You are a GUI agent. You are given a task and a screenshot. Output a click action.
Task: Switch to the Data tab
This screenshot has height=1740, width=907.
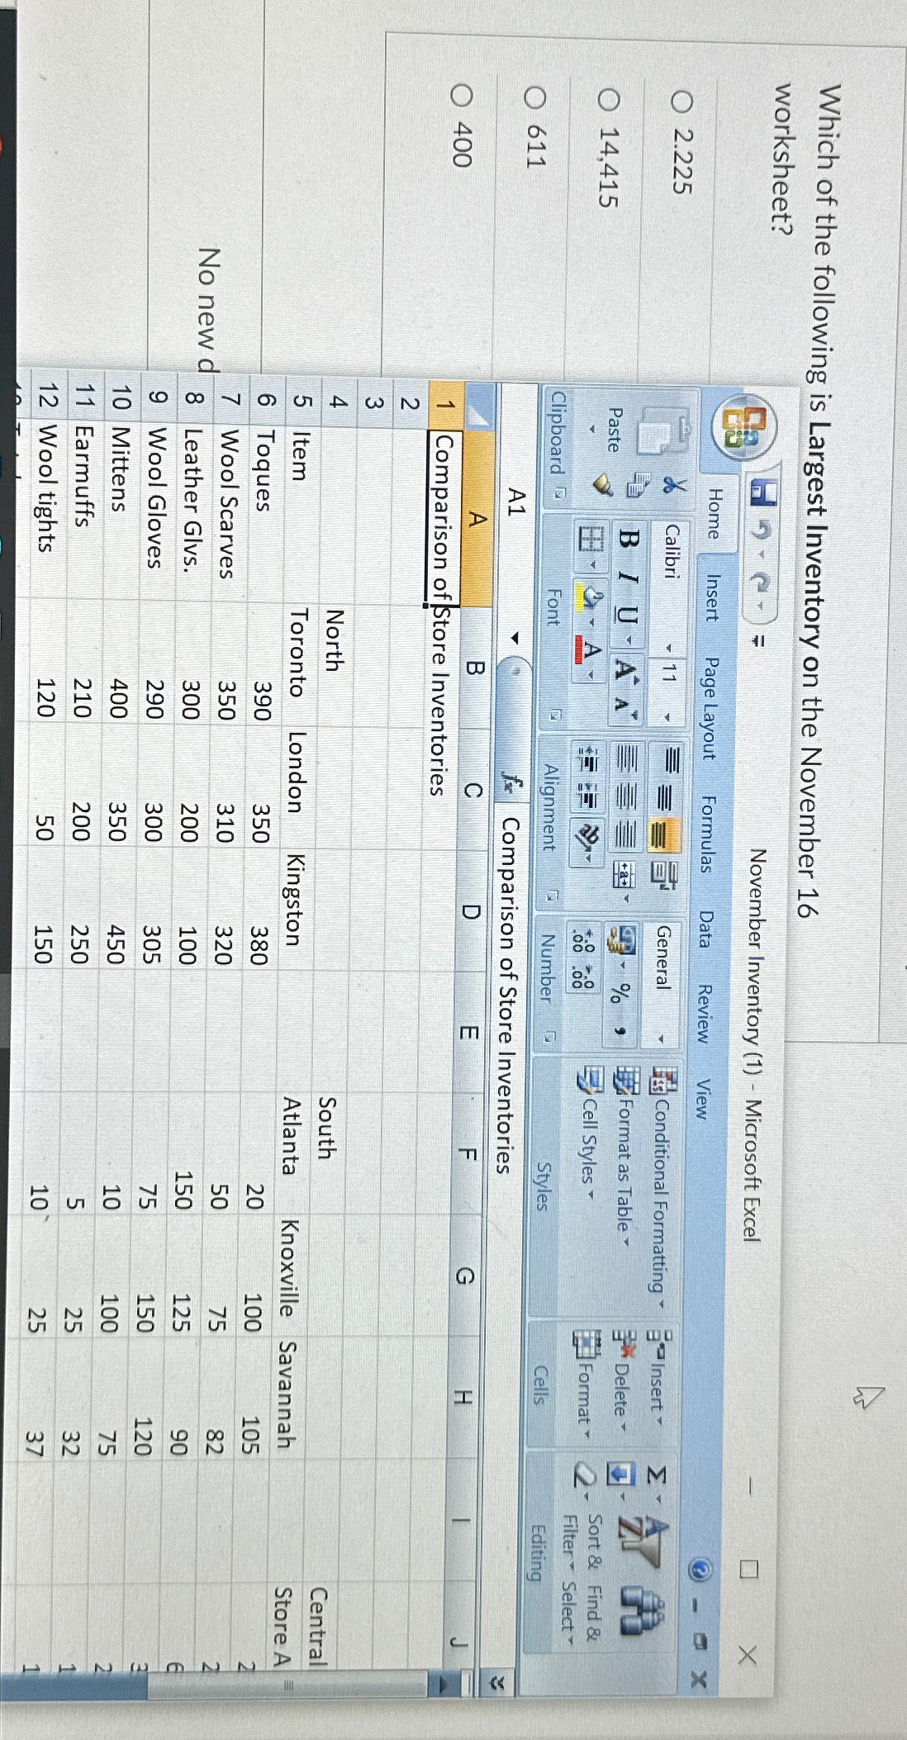tap(705, 929)
